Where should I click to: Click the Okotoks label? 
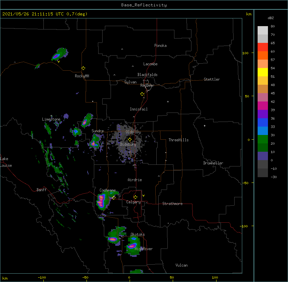(x=138, y=234)
